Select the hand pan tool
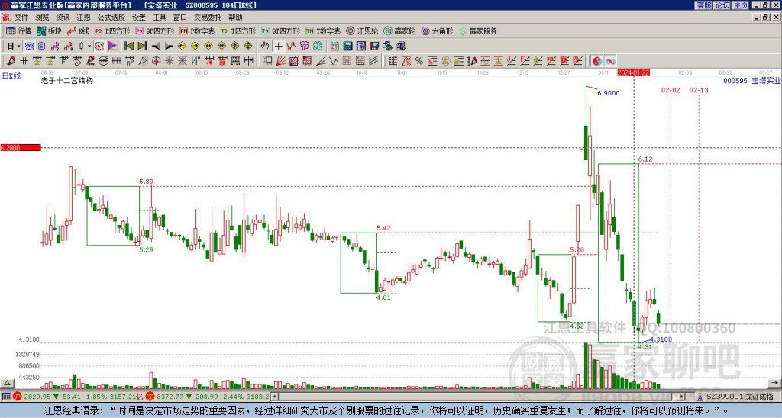782x418 pixels. point(265,47)
